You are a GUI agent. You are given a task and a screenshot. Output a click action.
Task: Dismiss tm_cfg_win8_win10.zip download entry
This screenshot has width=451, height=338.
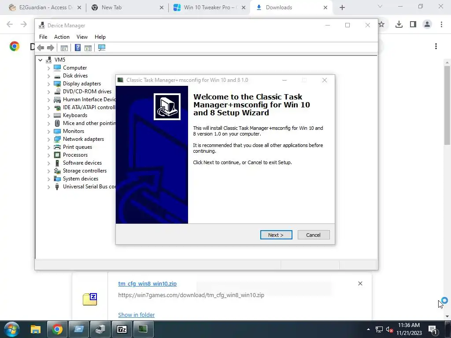[x=360, y=283]
